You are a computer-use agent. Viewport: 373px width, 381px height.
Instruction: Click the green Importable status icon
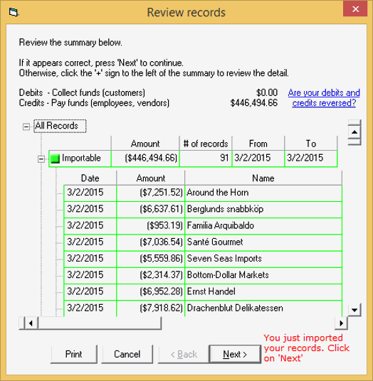pos(55,159)
